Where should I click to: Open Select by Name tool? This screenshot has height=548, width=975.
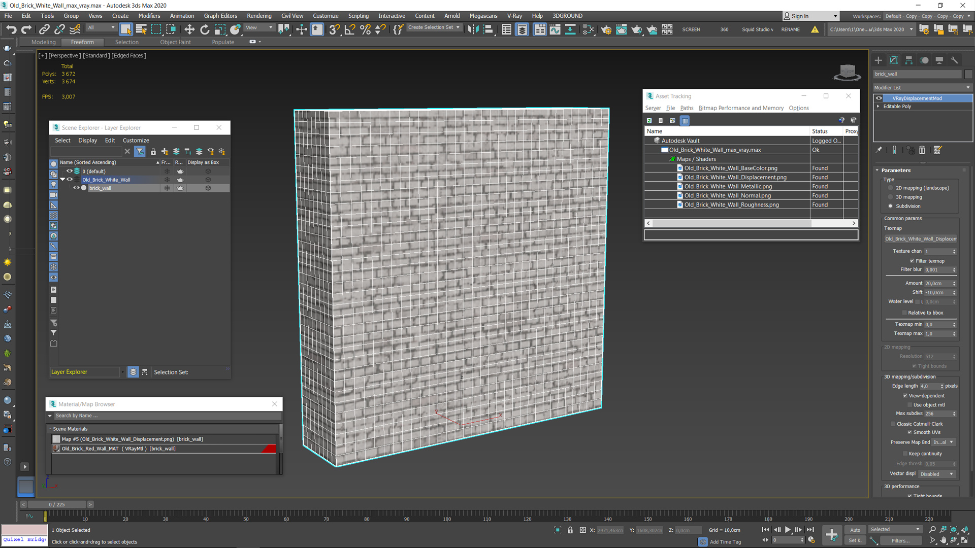pos(141,29)
